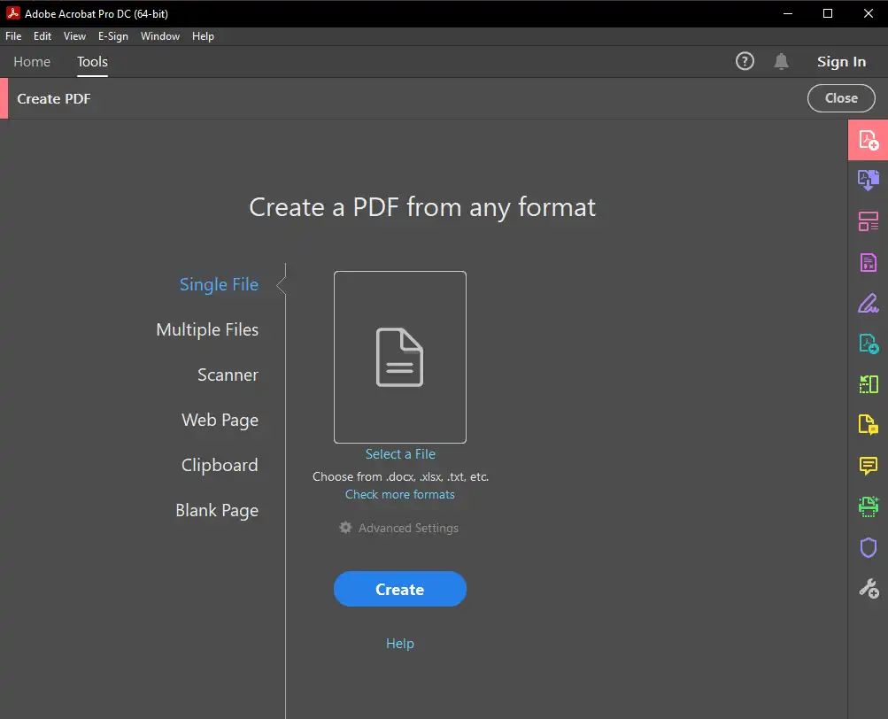Choose the Blank Page option

pyautogui.click(x=217, y=511)
